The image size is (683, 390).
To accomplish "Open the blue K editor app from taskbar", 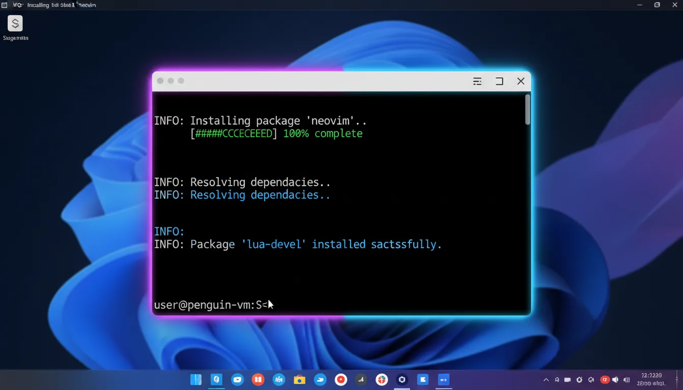I will pos(423,379).
